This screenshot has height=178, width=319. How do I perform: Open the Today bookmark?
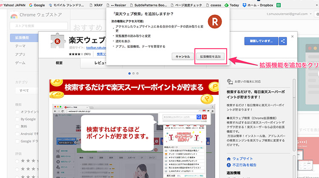232,5
